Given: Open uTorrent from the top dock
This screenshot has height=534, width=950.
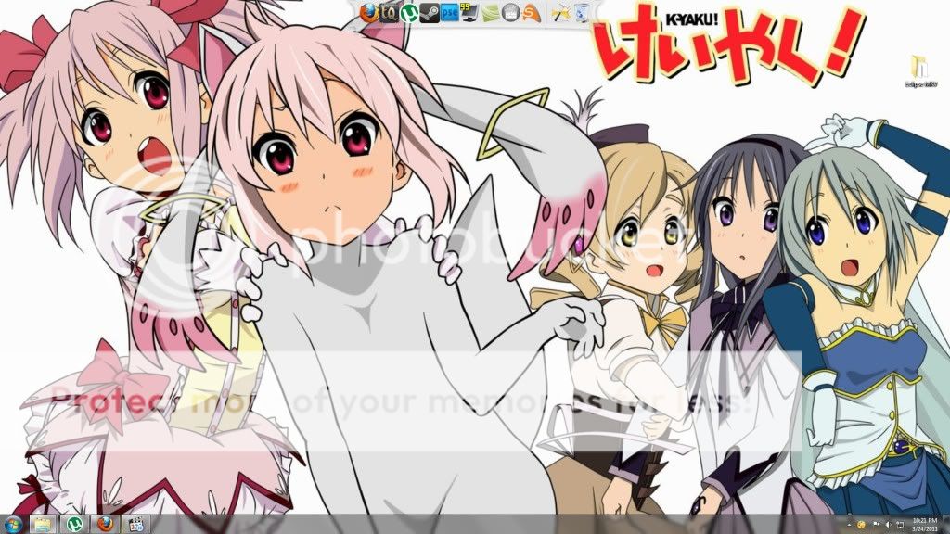Looking at the screenshot, I should pyautogui.click(x=409, y=13).
